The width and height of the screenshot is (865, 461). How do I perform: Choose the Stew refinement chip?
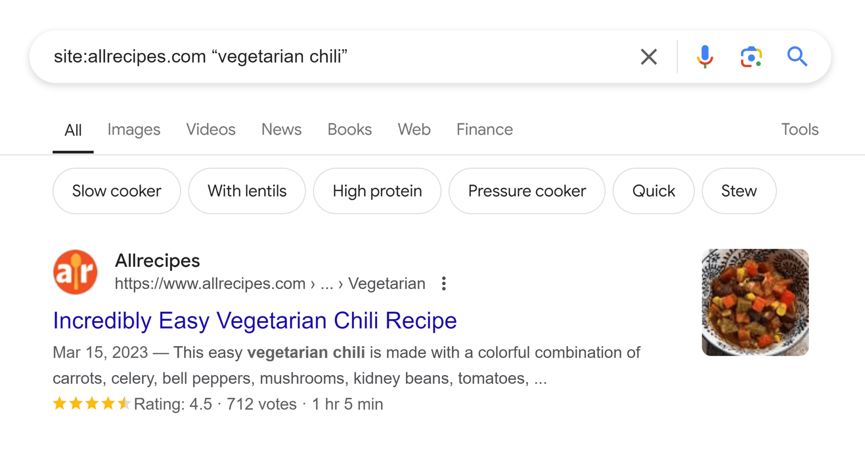pos(738,191)
